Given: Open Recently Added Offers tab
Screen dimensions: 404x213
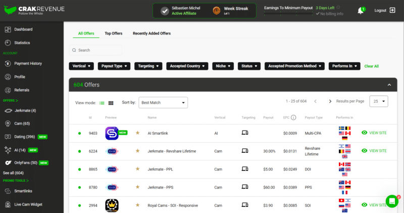Looking at the screenshot, I should pos(151,33).
